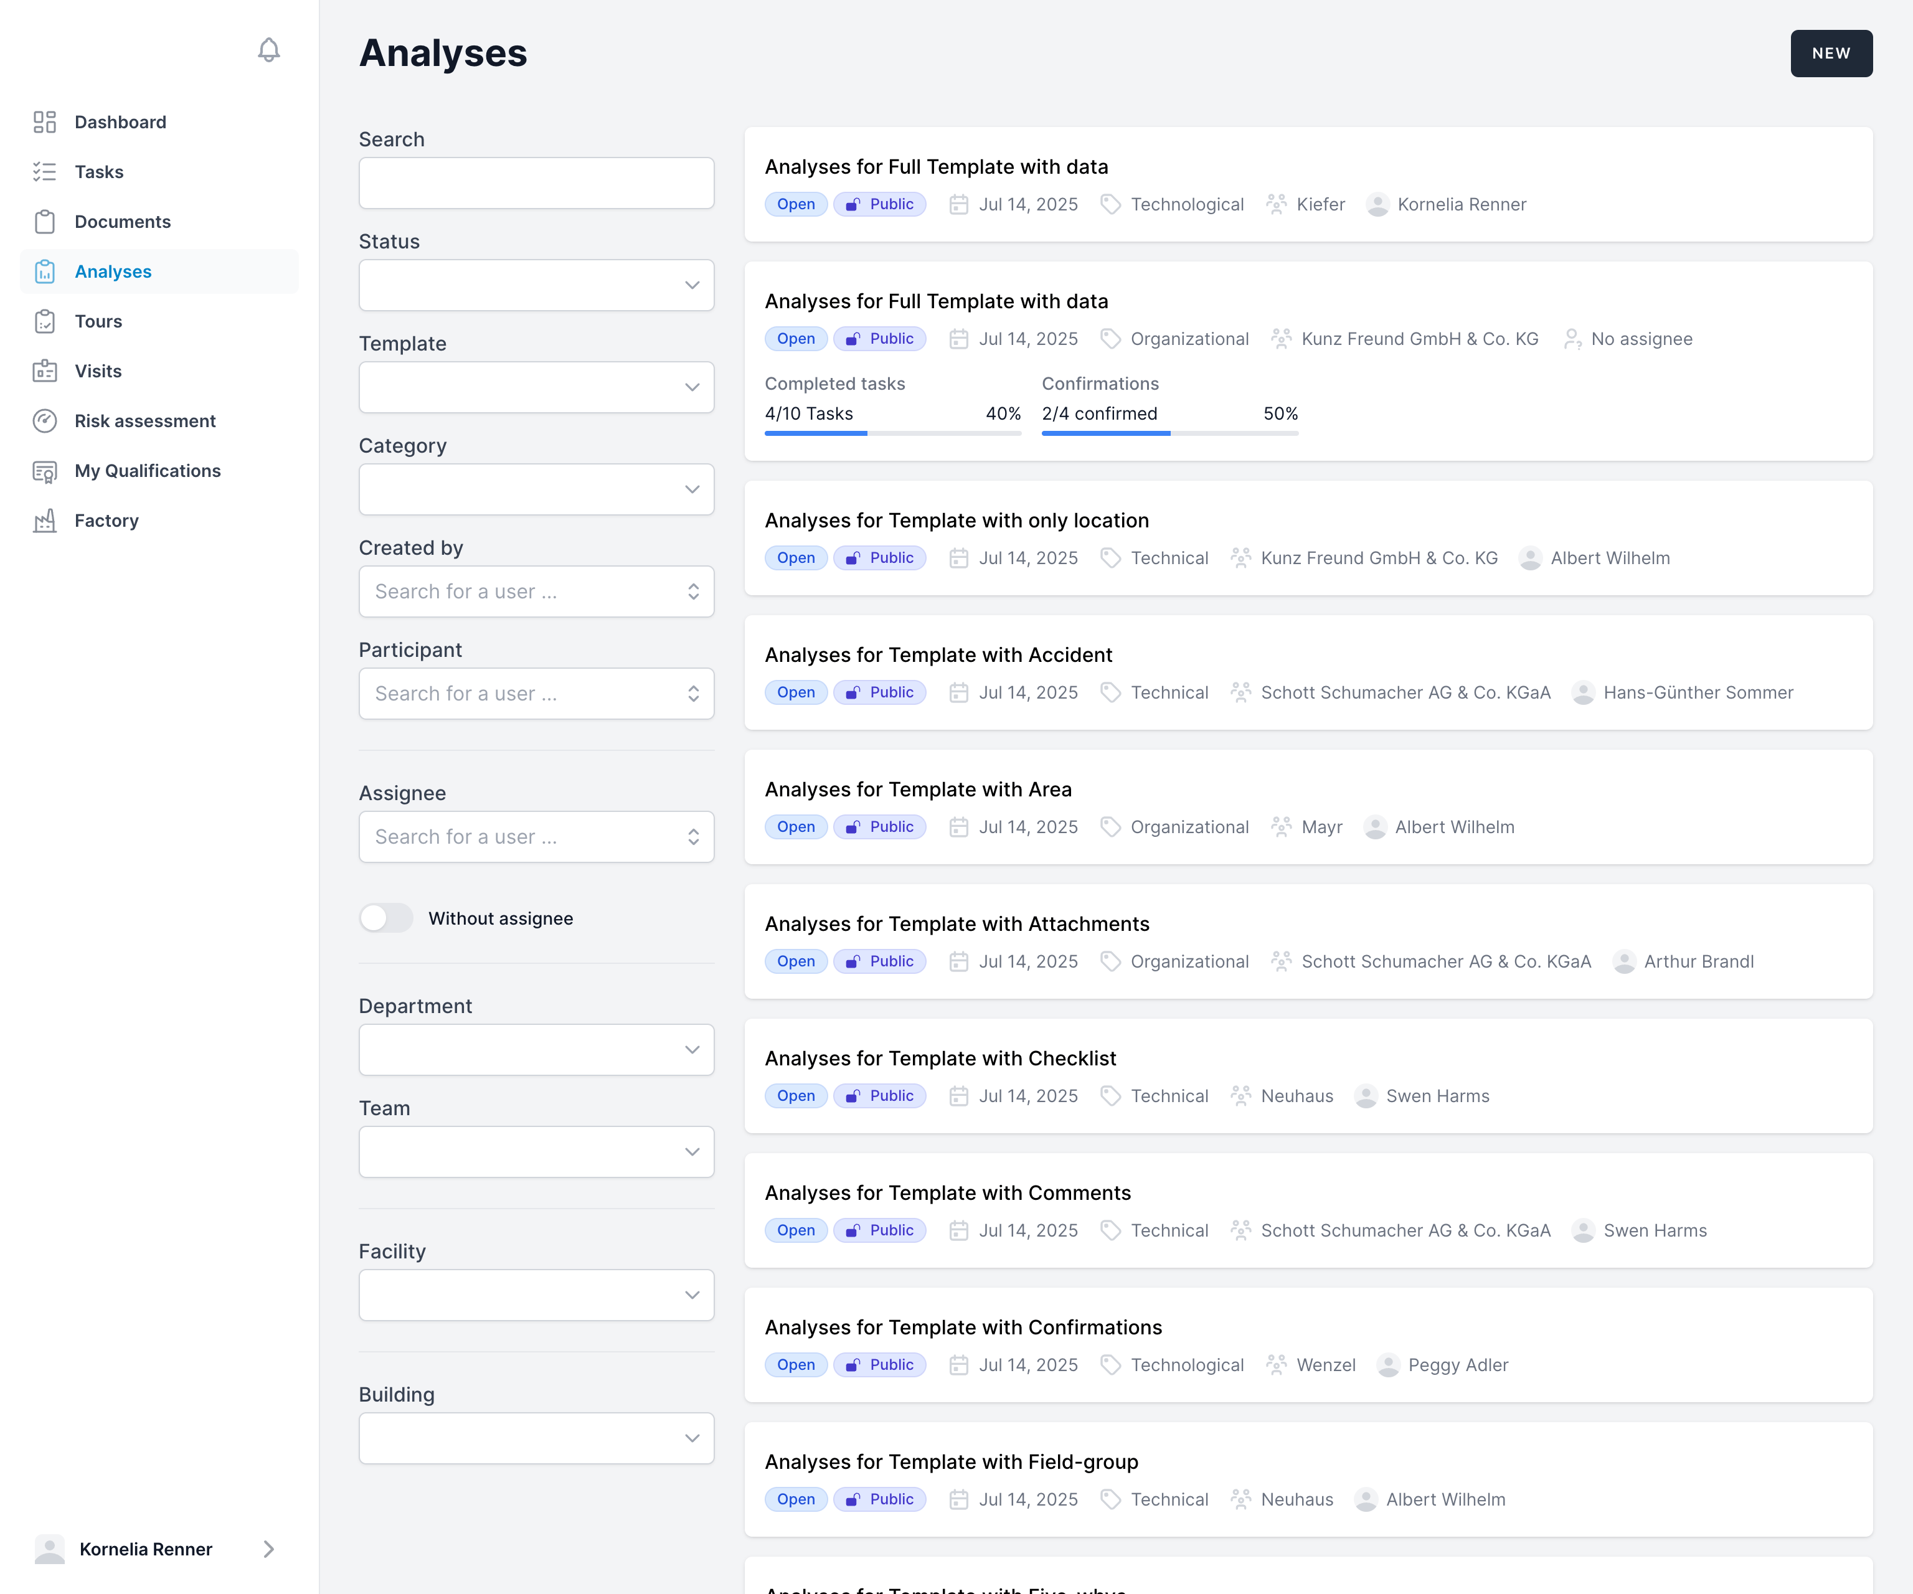Click the Tours clipboard-check icon
This screenshot has height=1594, width=1913.
pos(45,321)
